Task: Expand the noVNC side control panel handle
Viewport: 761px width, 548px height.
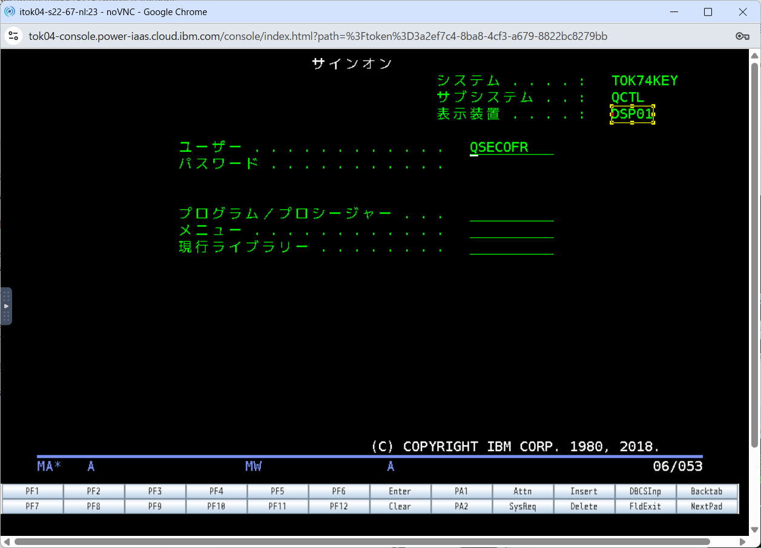Action: [x=6, y=306]
